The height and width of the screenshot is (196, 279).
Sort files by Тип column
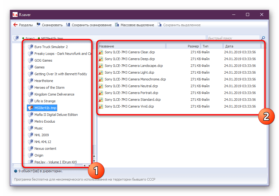click(x=212, y=46)
